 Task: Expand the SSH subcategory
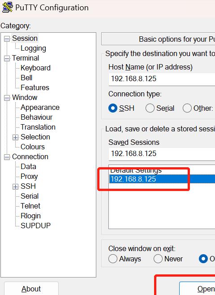coord(15,187)
